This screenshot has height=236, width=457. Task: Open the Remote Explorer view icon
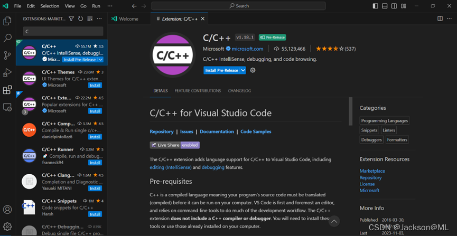pyautogui.click(x=7, y=107)
